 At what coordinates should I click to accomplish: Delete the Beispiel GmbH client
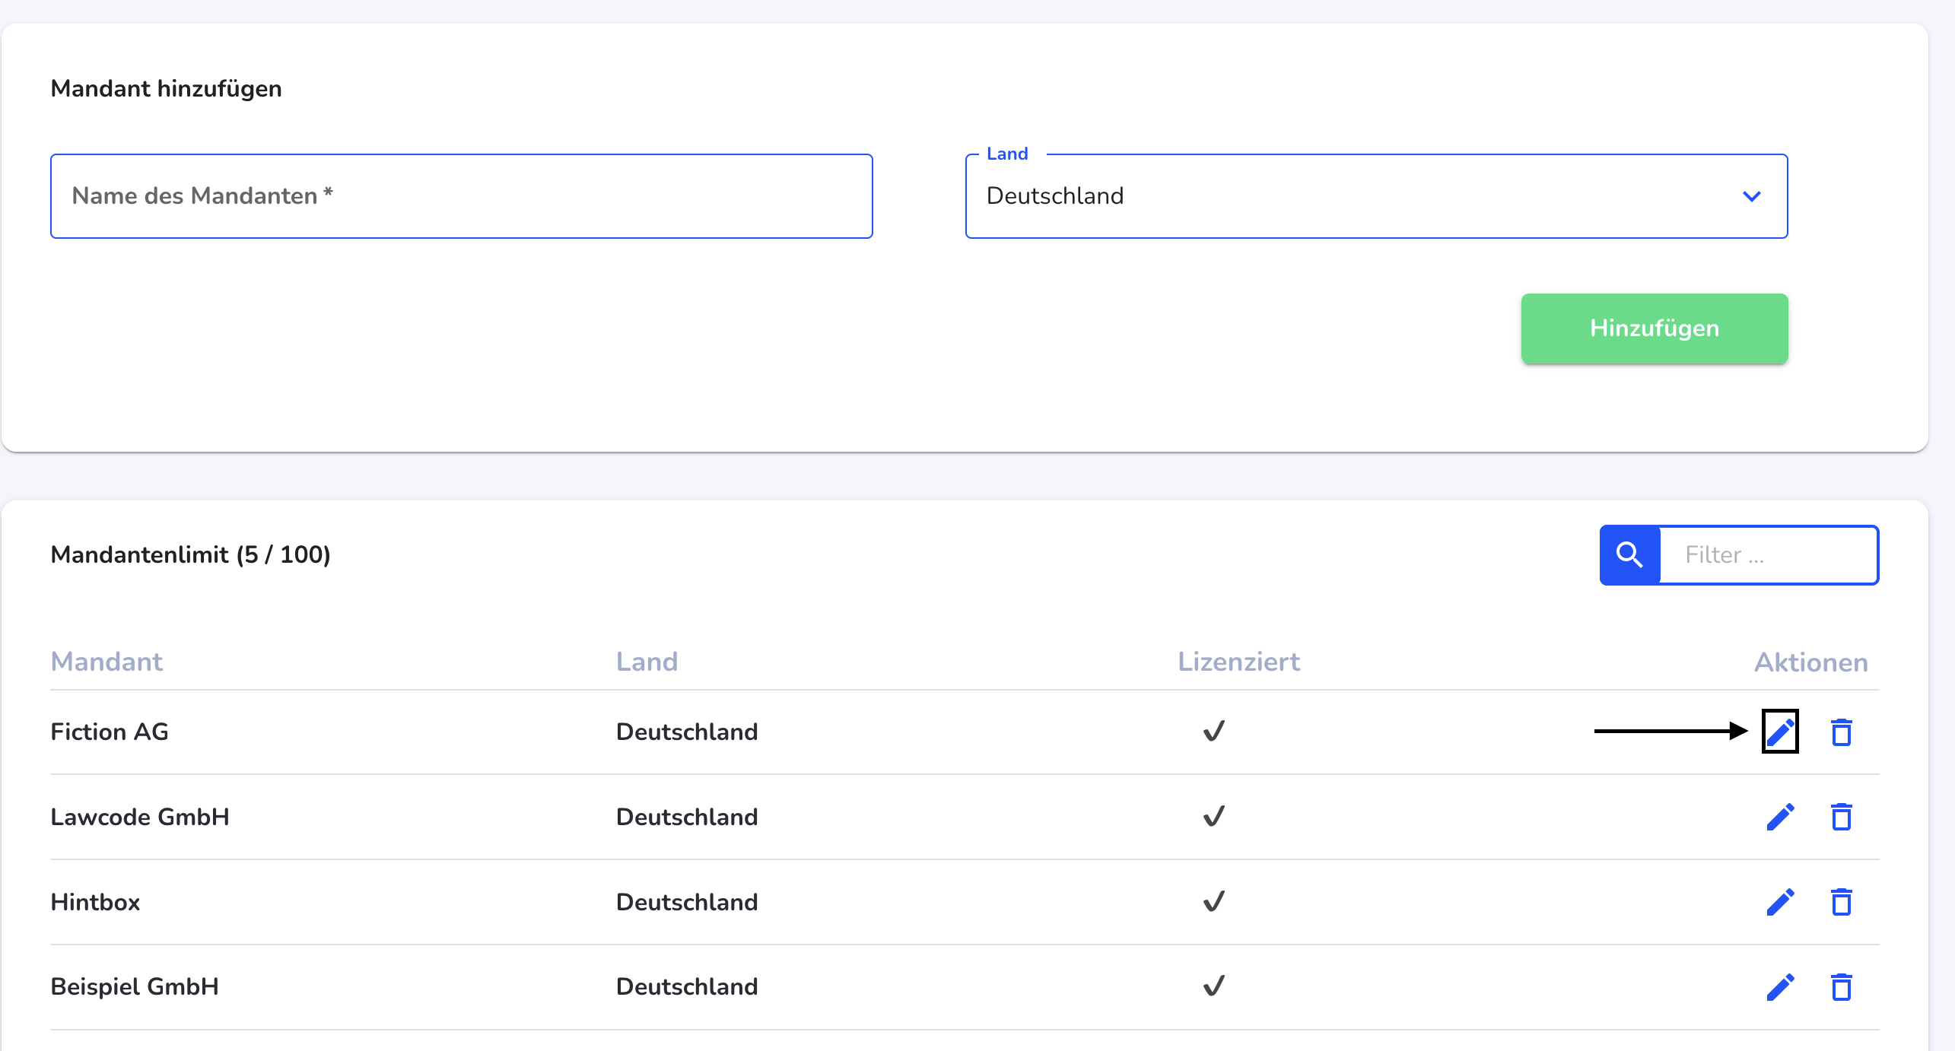[1842, 987]
